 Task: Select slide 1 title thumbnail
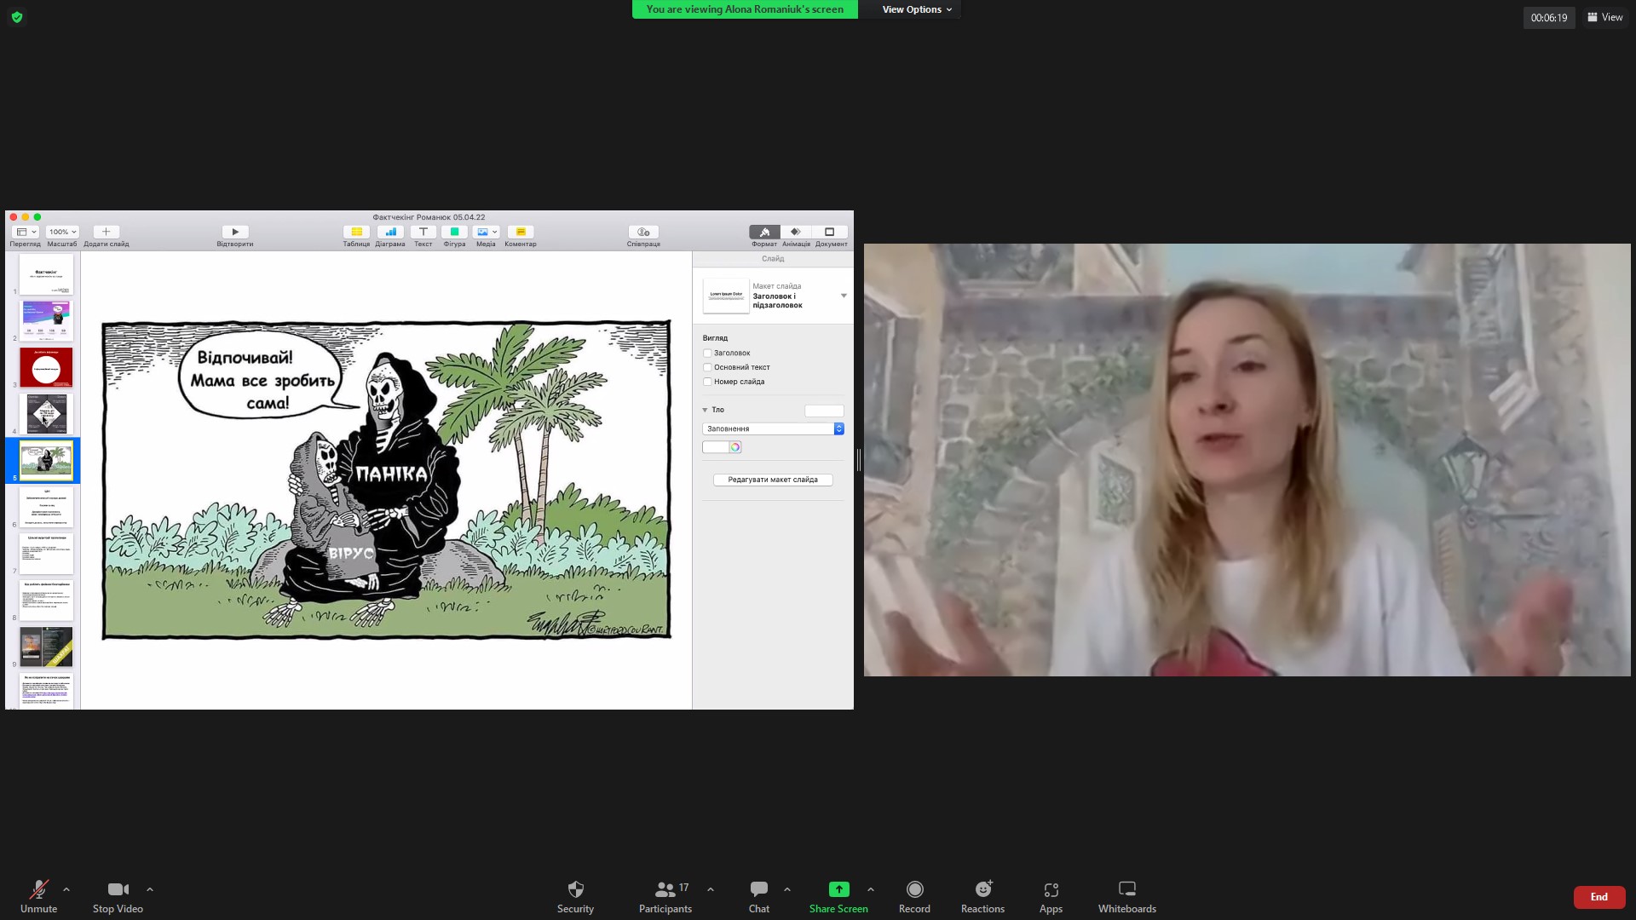tap(46, 274)
